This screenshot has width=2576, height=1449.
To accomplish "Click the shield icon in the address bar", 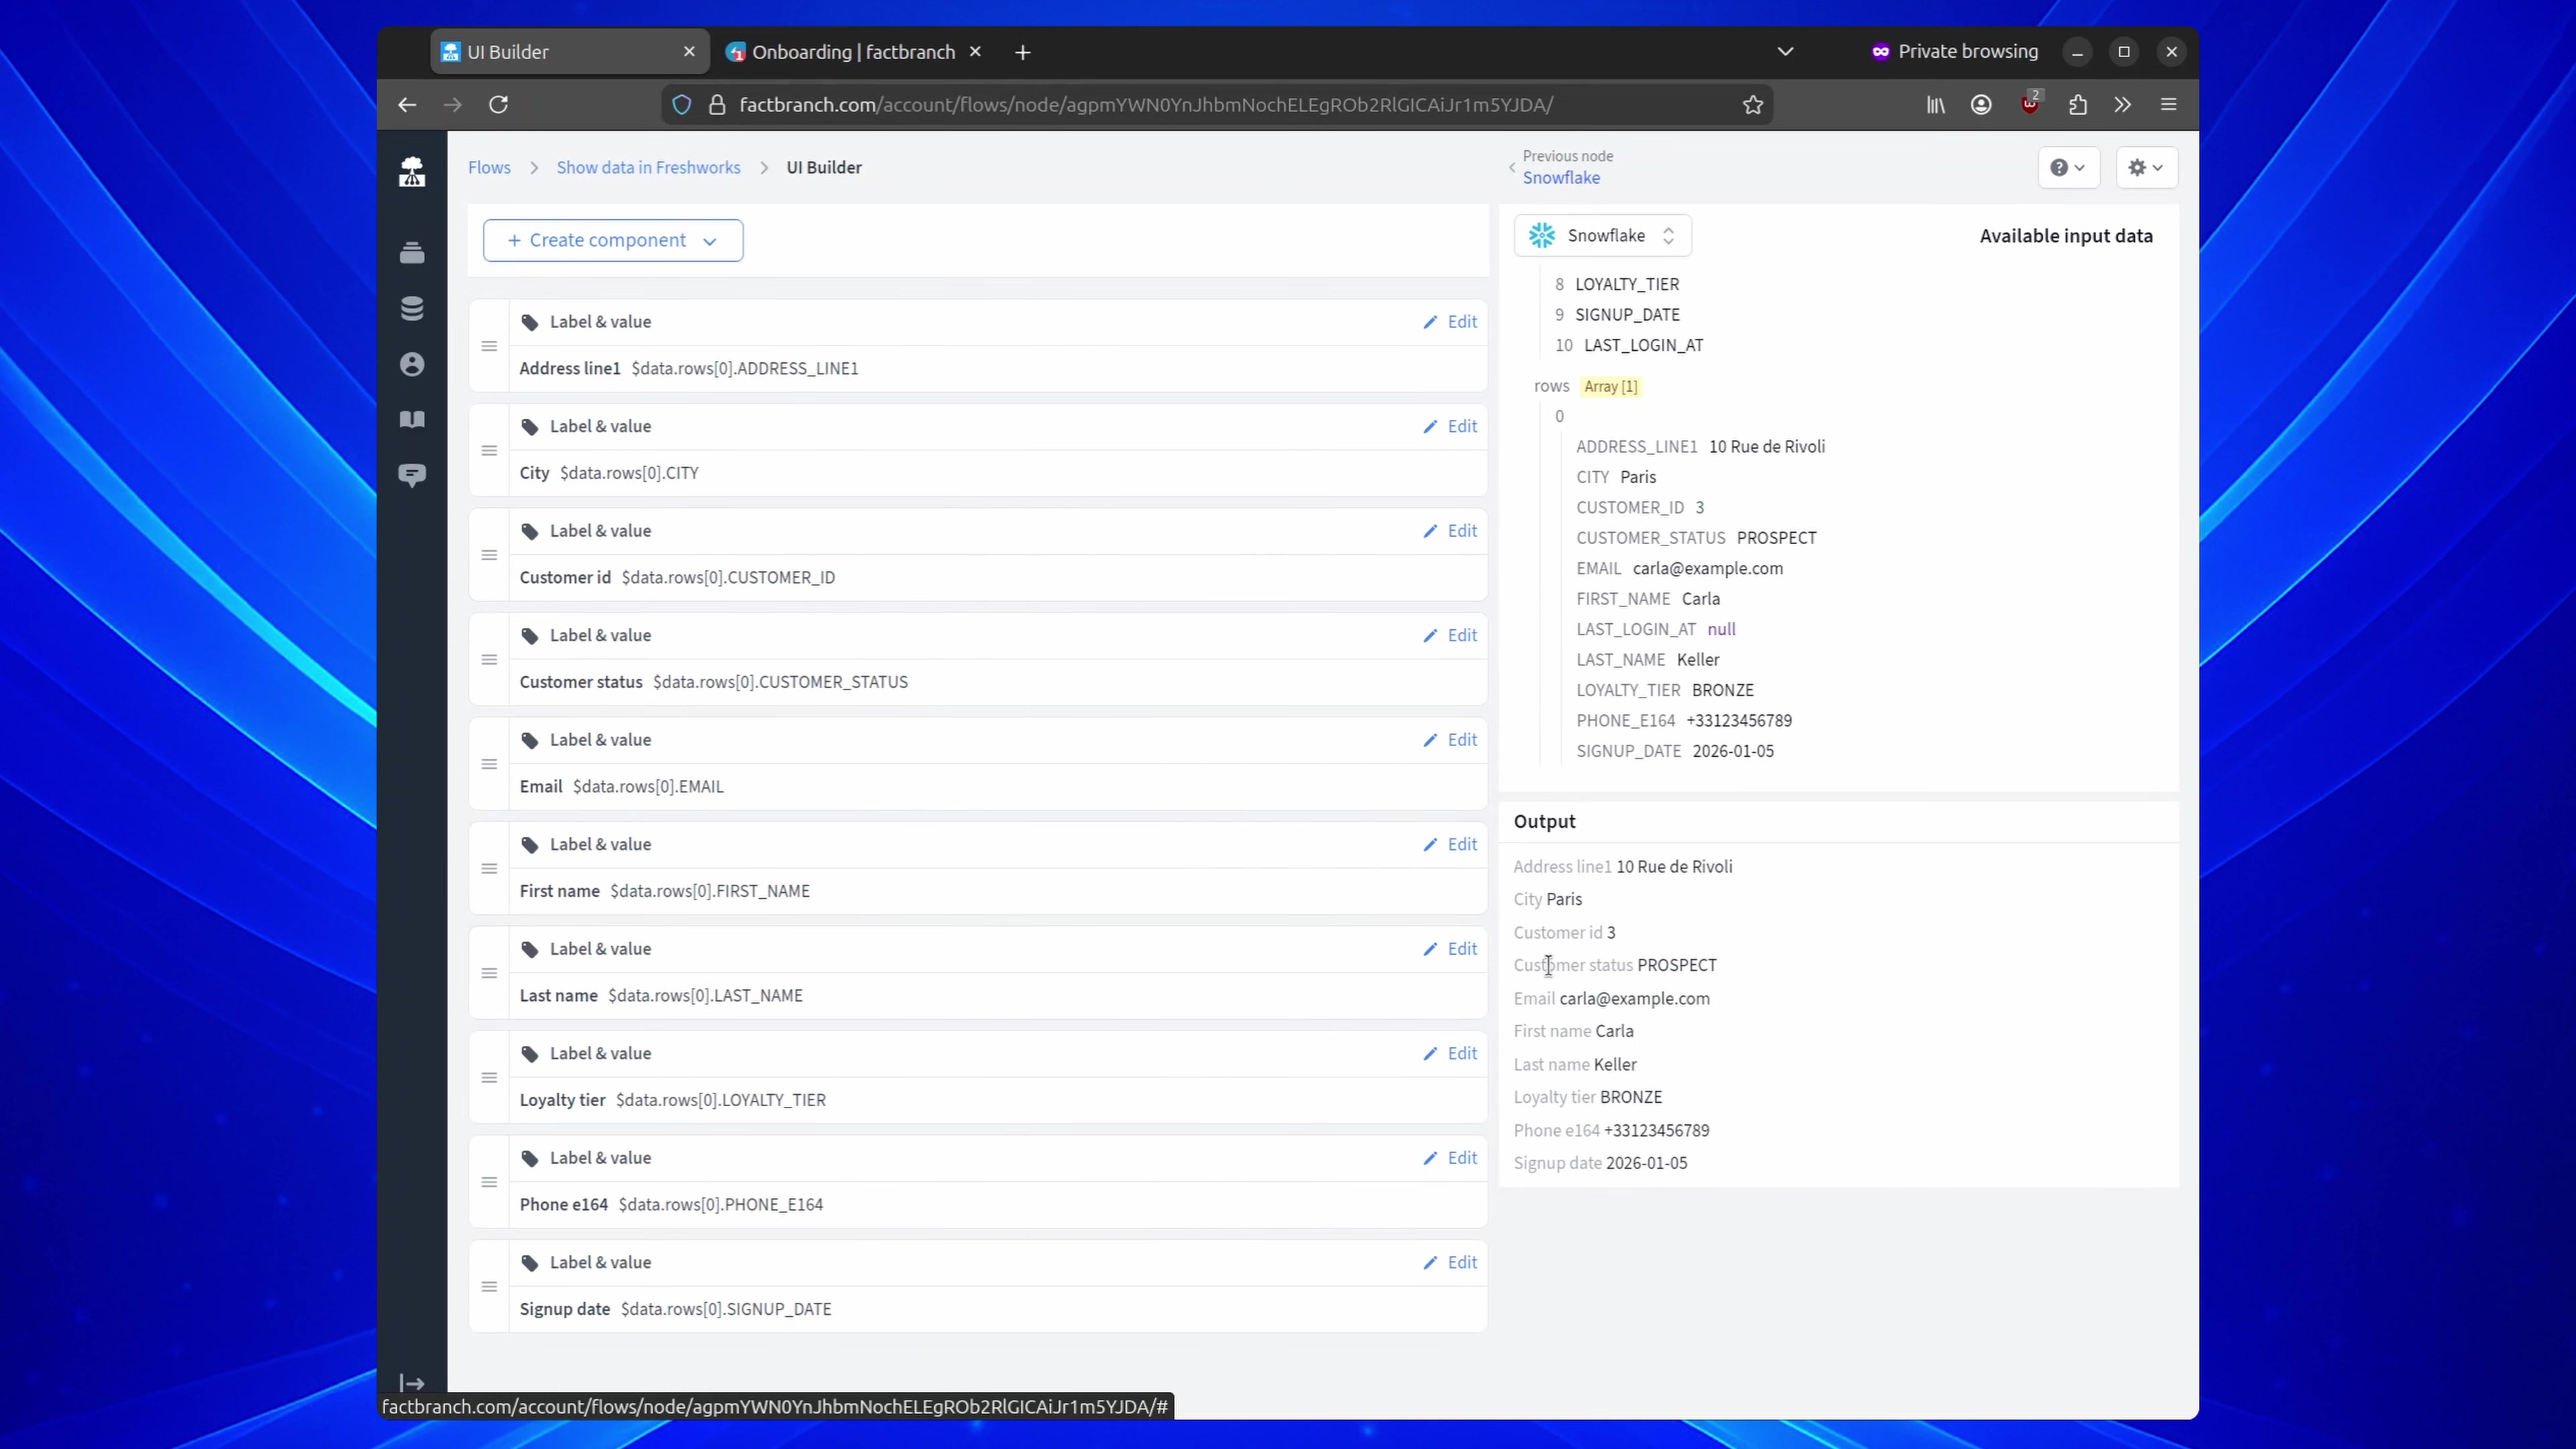I will pos(682,104).
